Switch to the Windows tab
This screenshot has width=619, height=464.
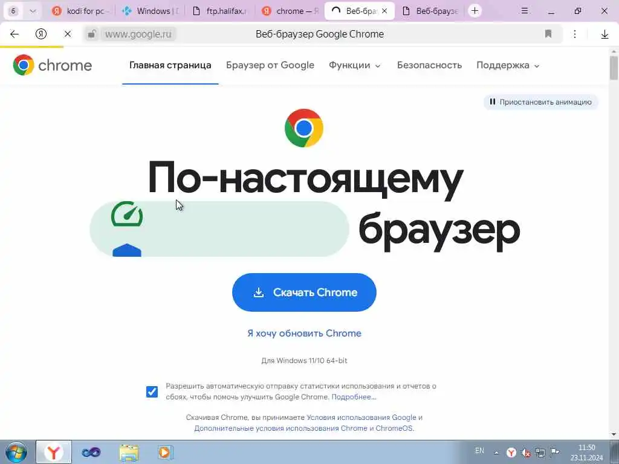pos(151,11)
